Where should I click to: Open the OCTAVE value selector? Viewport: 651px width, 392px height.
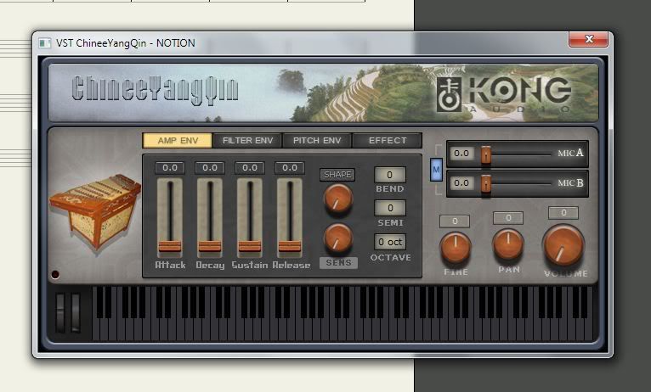click(x=390, y=242)
